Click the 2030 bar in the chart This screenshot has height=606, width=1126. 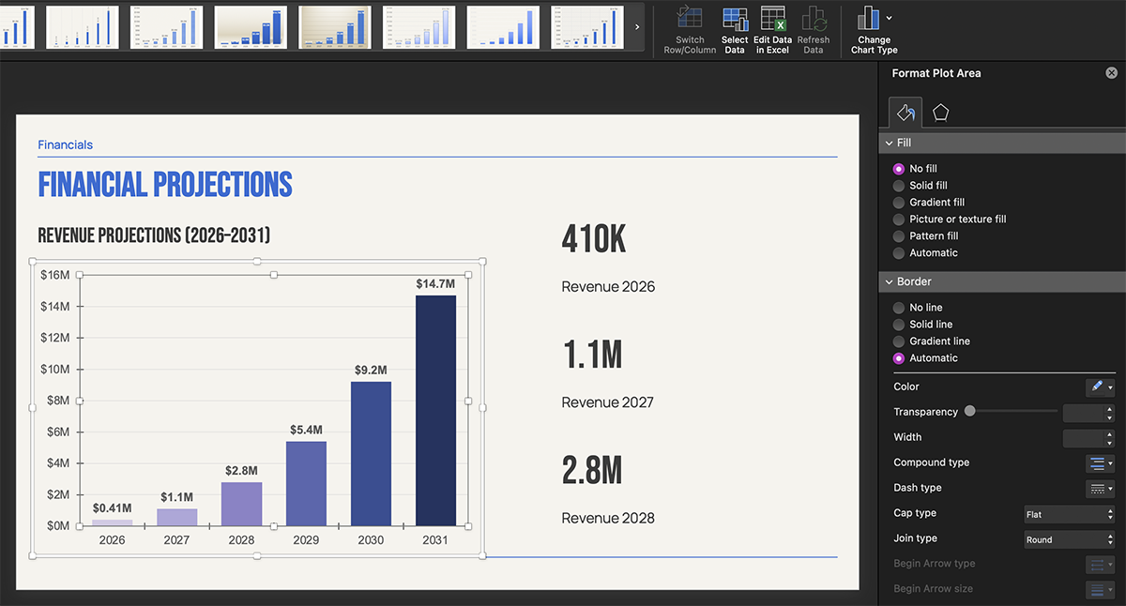point(371,454)
